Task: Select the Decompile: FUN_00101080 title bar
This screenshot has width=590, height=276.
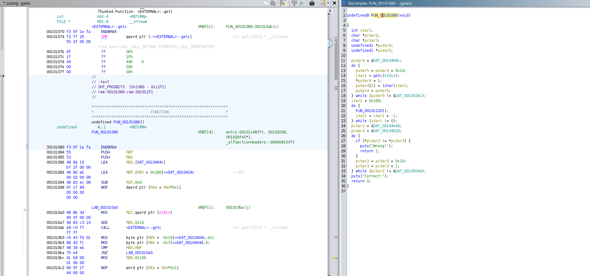Action: 380,3
